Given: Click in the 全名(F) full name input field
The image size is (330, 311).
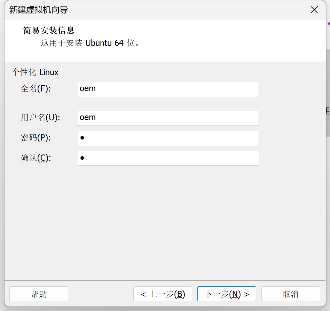Looking at the screenshot, I should click(x=168, y=89).
